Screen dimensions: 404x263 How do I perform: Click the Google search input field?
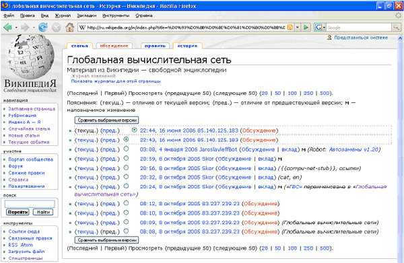[359, 28]
